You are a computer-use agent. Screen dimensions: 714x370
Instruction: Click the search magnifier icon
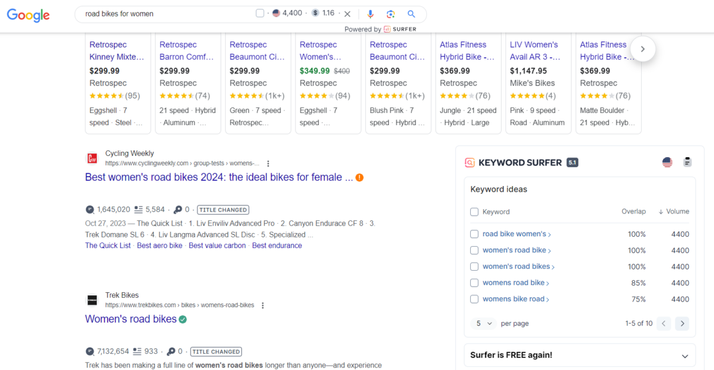410,13
